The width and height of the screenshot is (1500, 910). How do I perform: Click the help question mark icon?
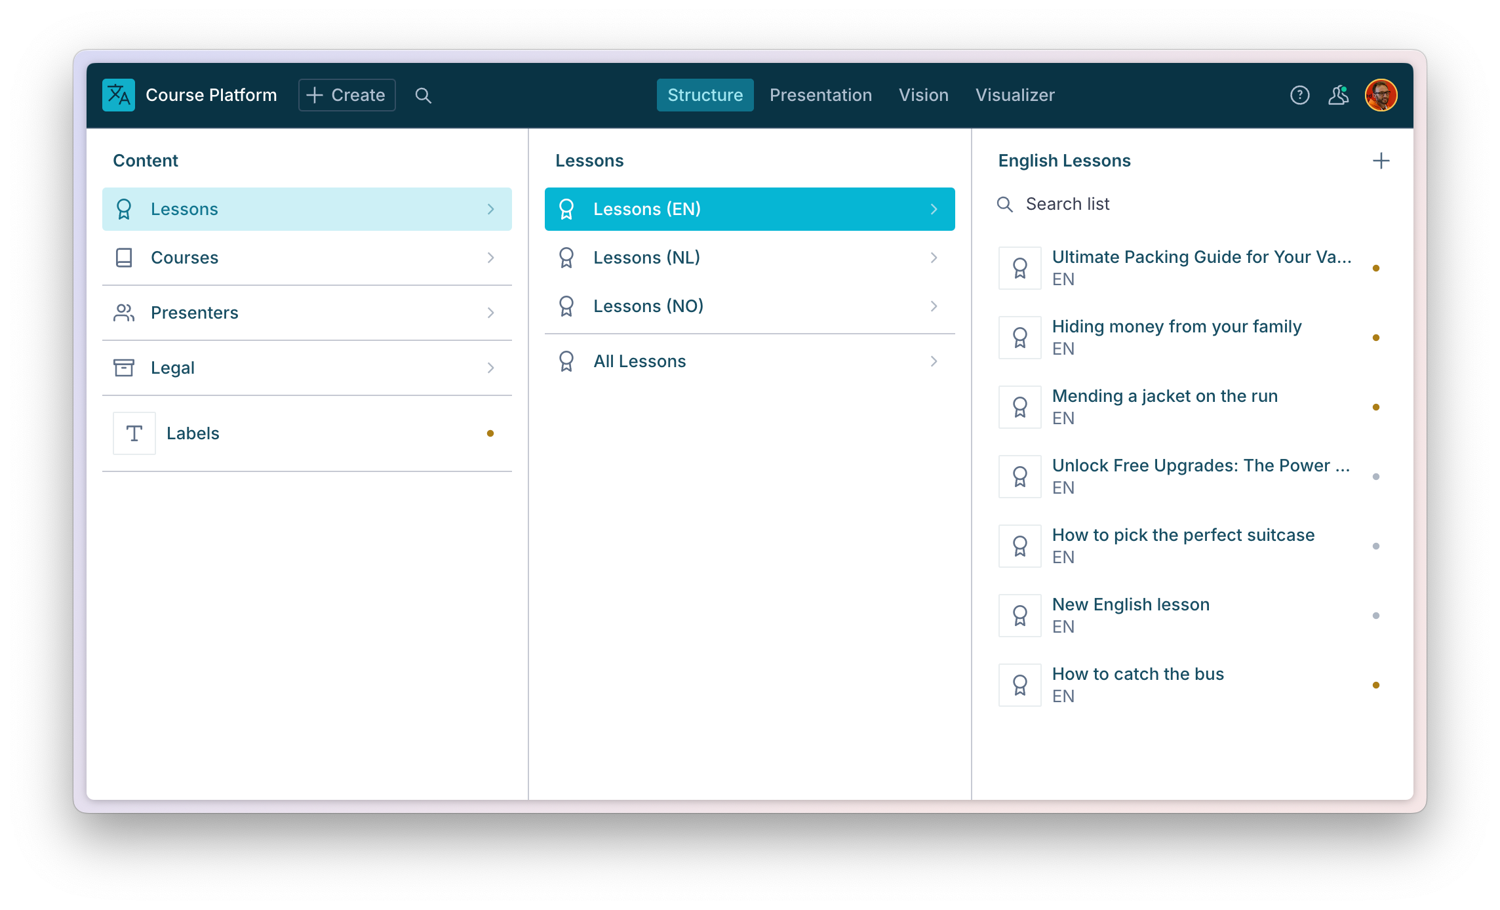click(x=1299, y=96)
